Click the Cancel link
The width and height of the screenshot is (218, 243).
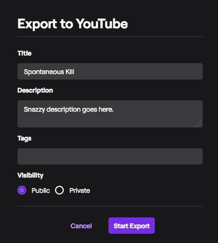point(81,226)
